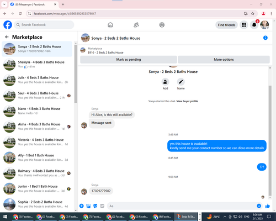Open Victoria 4 Beds 3 Baths chat
276x221 pixels.
click(x=37, y=142)
